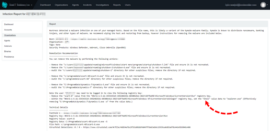Click the Registry Value: scart-8 line
270x131 pixels.
[62, 119]
